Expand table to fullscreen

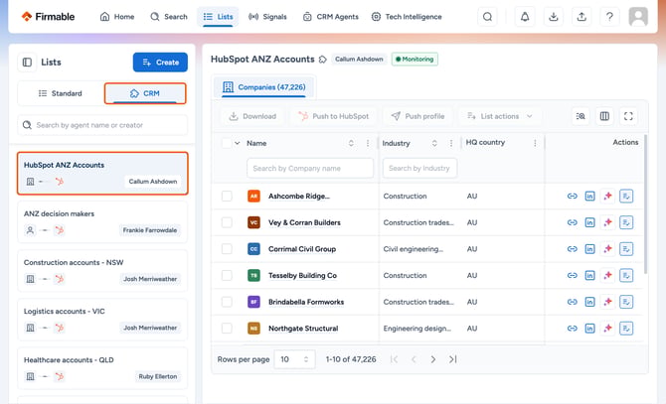628,116
